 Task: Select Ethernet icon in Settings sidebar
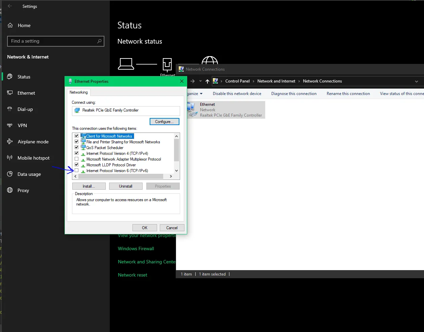point(10,93)
